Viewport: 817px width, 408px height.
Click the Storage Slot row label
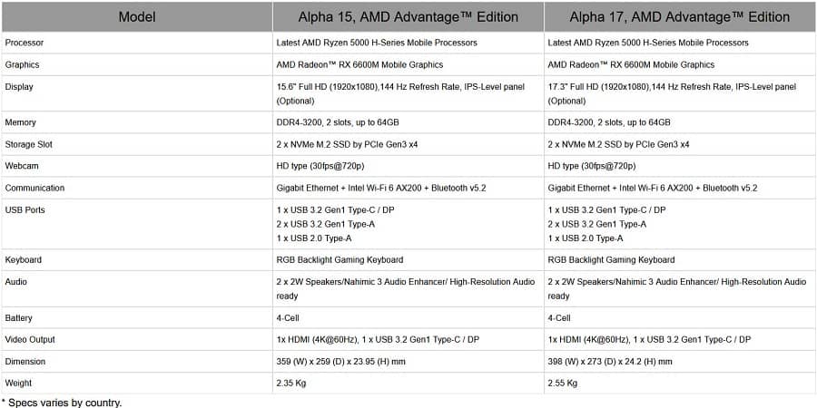(x=29, y=144)
